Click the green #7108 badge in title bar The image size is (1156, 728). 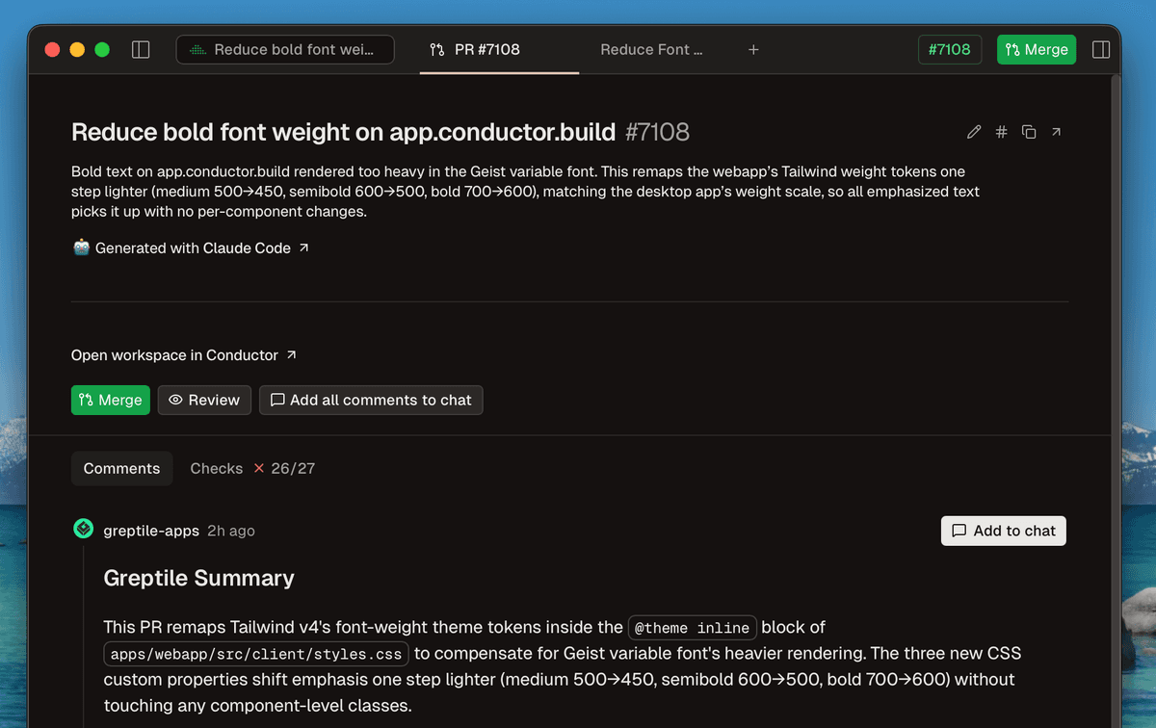950,49
